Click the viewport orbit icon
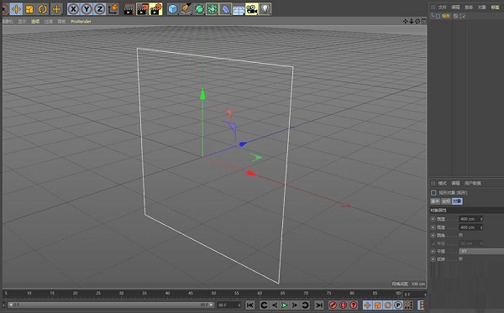This screenshot has height=313, width=504. click(417, 21)
